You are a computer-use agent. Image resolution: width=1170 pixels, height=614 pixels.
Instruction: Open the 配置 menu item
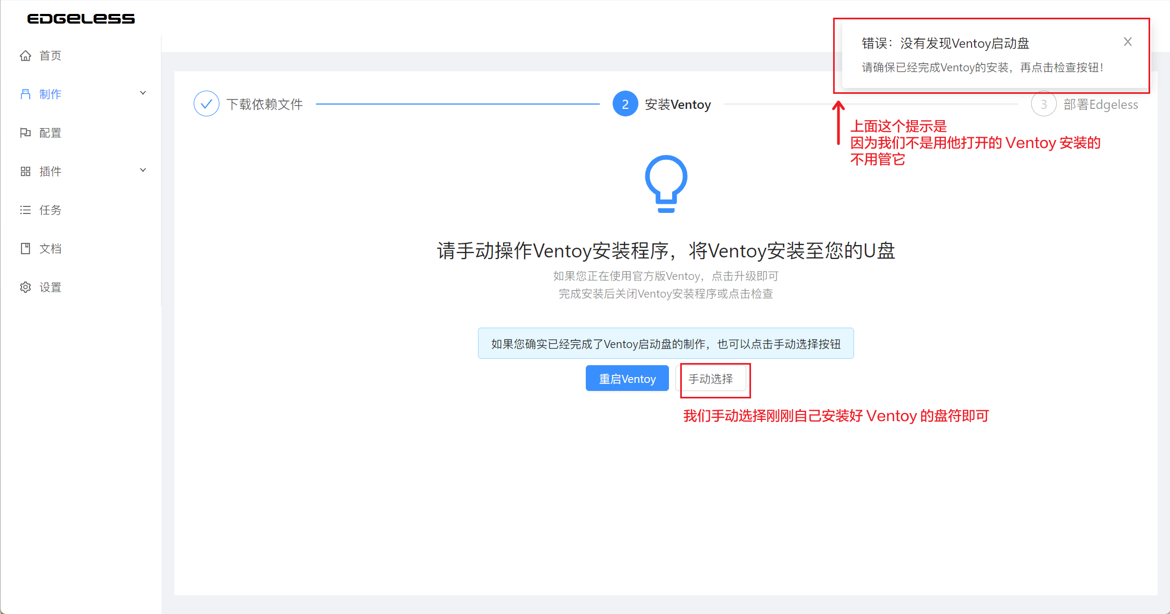[80, 133]
